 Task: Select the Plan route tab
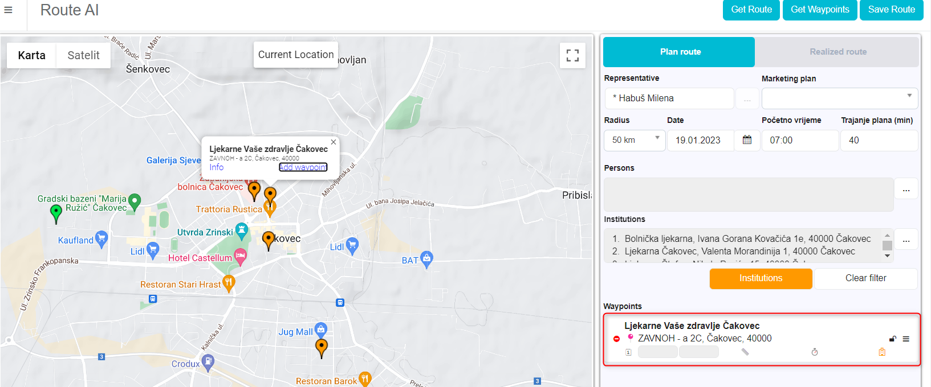tap(680, 52)
